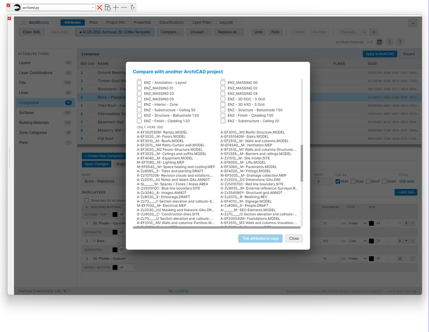Close the Compare dialog
Viewport: 429px width, 332px height.
pos(294,238)
